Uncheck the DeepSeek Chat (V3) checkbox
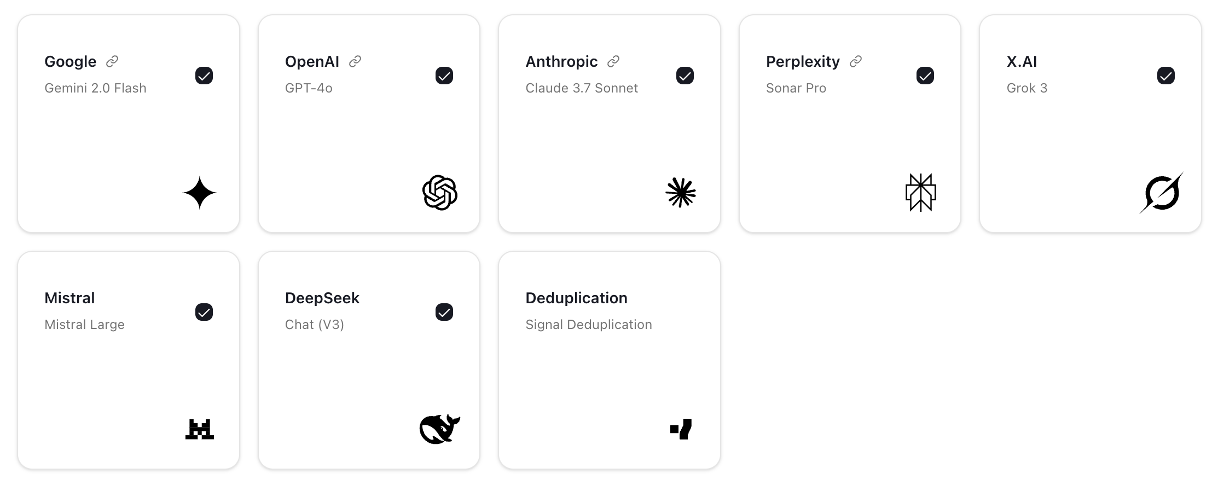 point(444,312)
